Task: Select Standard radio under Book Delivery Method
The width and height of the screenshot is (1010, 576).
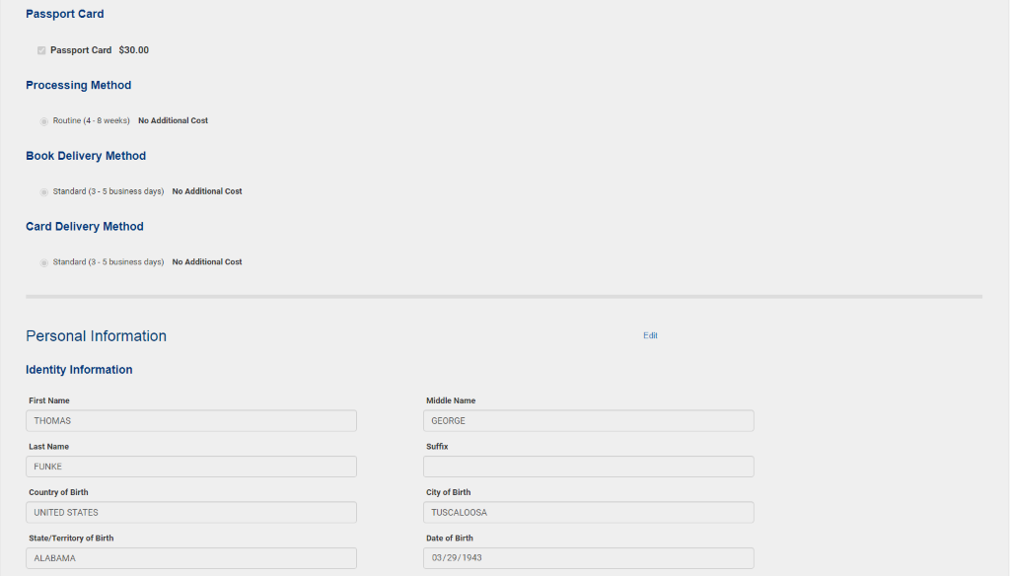Action: pos(43,192)
